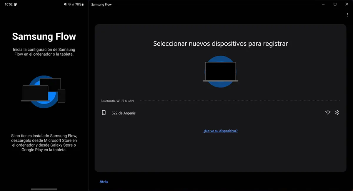353x191 pixels.
Task: Open the "¿No ve su dispositivo?" link
Action: click(x=220, y=131)
